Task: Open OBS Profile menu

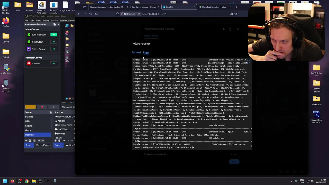Action: click(x=54, y=21)
